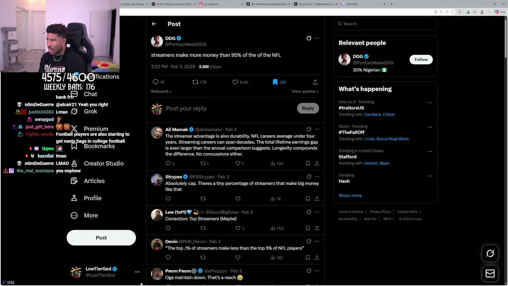508x286 pixels.
Task: Open More menu in the sidebar
Action: (85, 215)
